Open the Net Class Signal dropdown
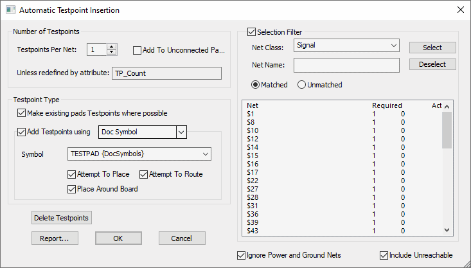 coord(393,46)
